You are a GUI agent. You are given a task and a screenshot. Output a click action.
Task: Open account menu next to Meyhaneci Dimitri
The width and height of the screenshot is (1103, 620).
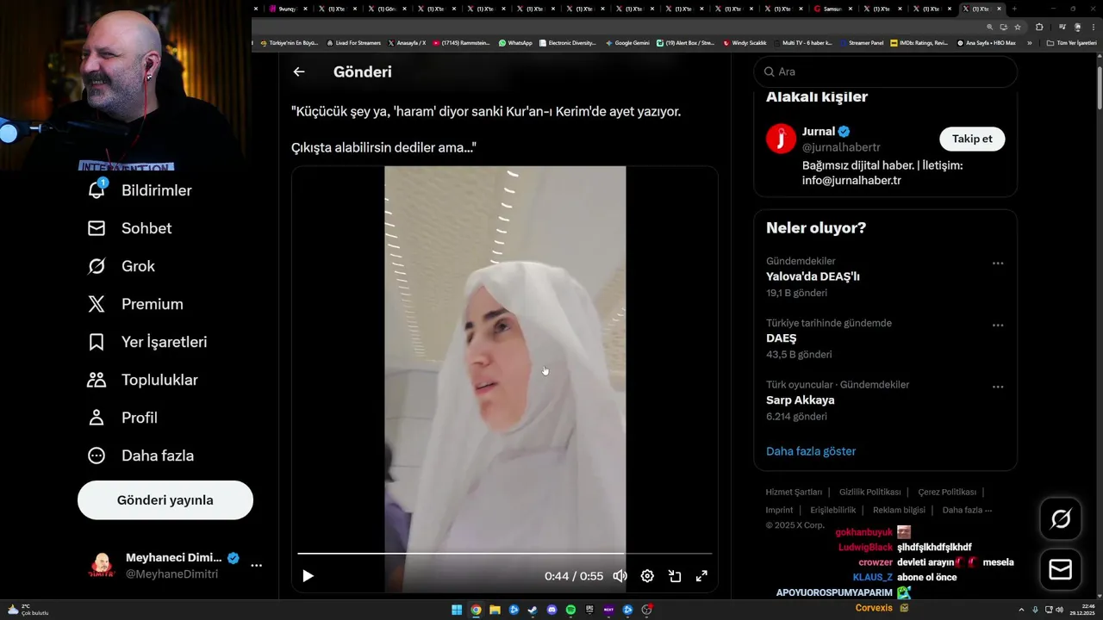point(256,566)
